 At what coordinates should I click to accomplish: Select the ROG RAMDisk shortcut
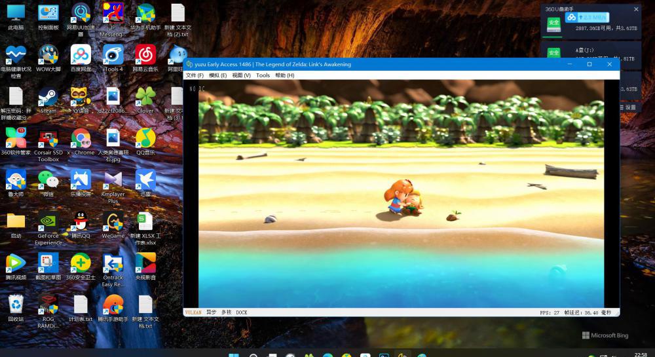[x=48, y=312]
